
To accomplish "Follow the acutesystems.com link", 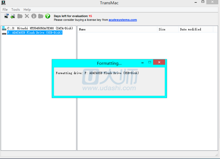I will click(122, 20).
